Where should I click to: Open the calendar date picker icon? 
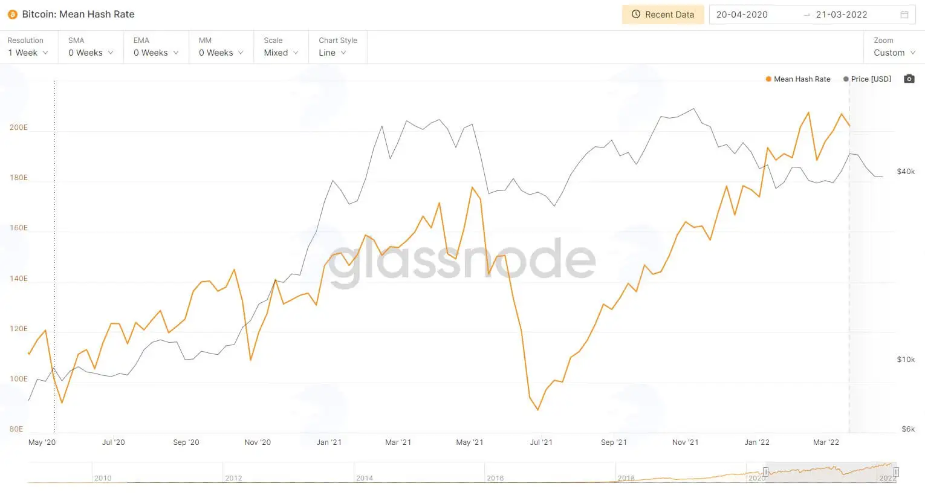tap(904, 15)
